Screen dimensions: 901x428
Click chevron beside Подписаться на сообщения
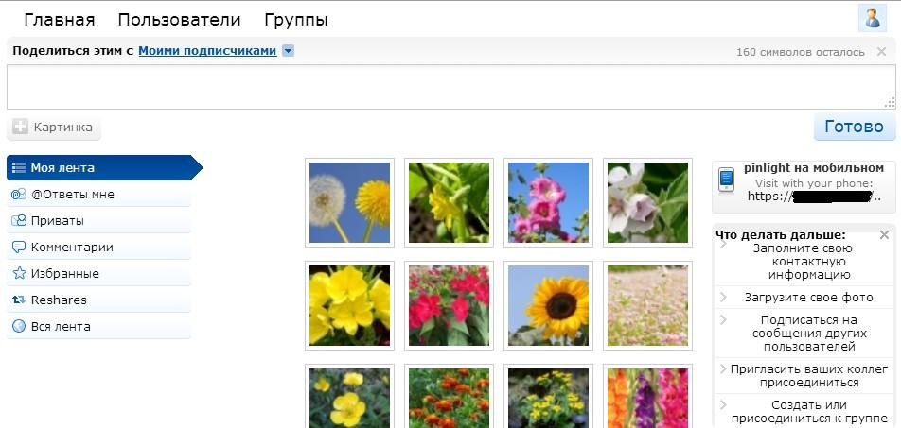(723, 319)
